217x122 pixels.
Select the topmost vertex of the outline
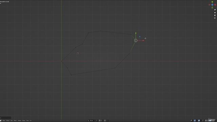tap(101, 31)
